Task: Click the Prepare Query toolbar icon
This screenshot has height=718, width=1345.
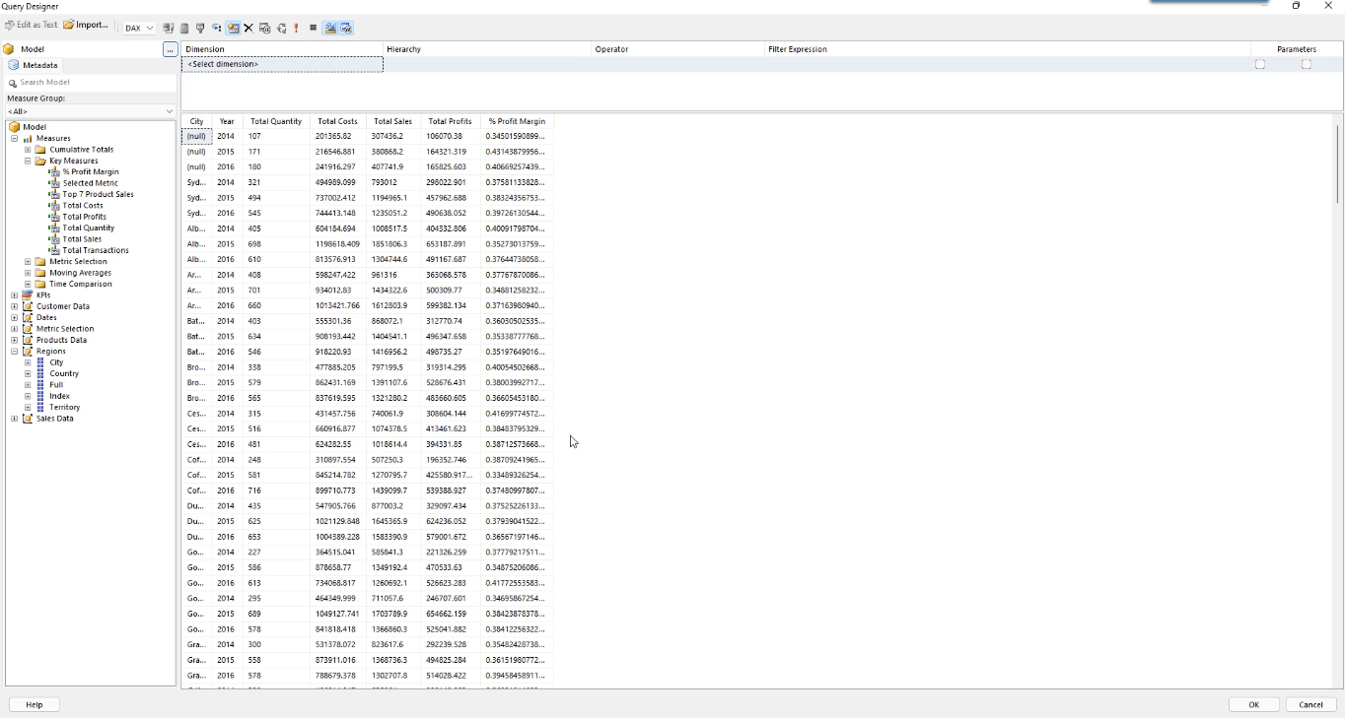Action: tap(281, 28)
